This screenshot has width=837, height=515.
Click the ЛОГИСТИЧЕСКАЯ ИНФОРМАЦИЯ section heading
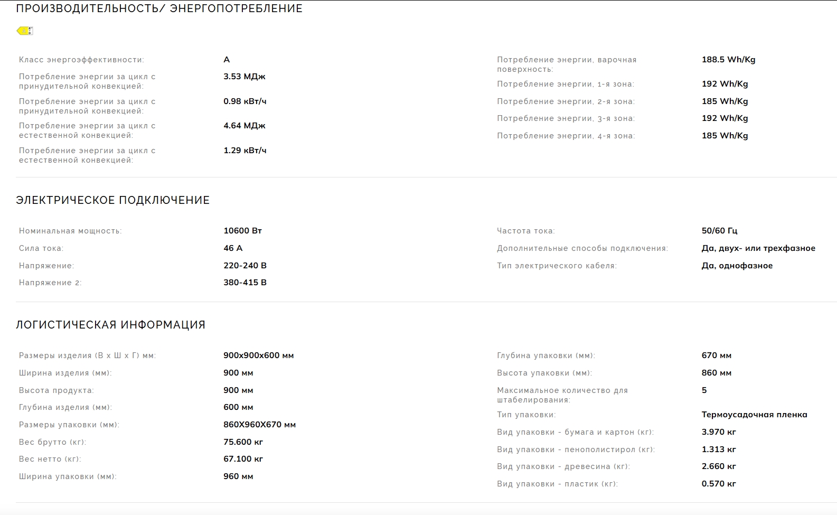coord(110,325)
